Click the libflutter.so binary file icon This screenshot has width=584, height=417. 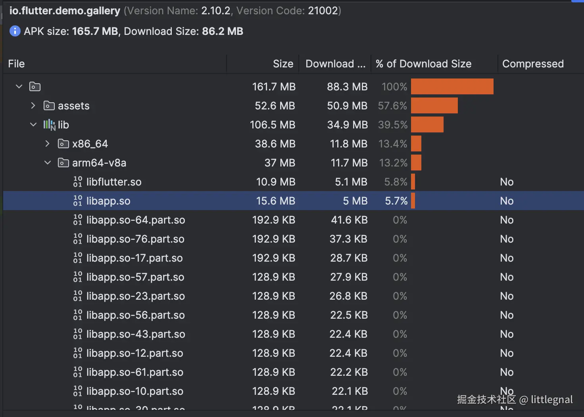click(78, 182)
